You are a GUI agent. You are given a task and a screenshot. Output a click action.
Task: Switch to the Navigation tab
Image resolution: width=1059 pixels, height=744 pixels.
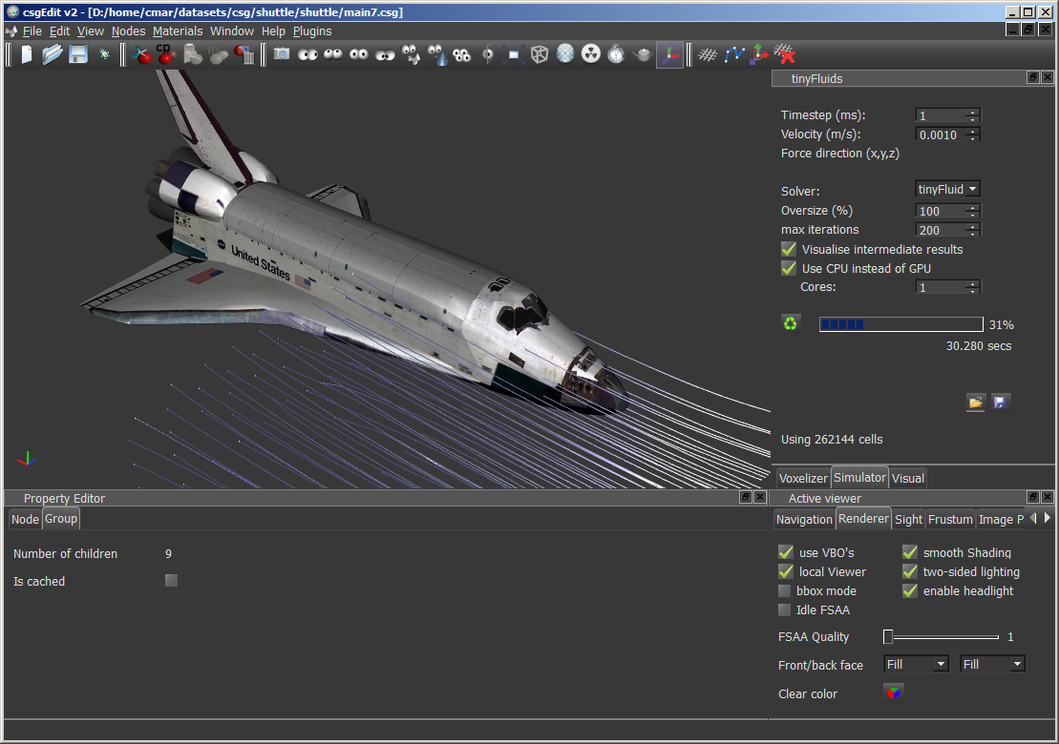click(x=804, y=519)
